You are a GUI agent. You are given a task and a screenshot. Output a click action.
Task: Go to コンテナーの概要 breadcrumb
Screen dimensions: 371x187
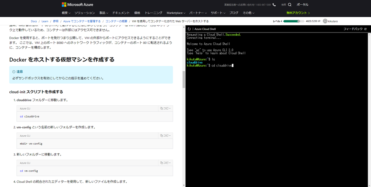click(116, 21)
